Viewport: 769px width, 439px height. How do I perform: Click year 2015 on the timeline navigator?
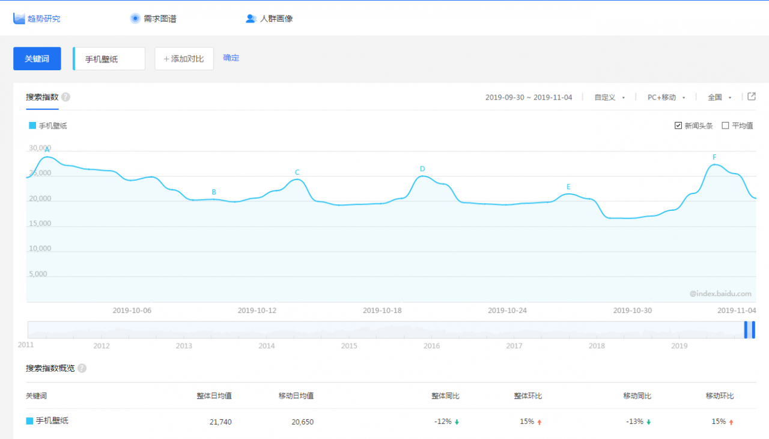[x=349, y=346]
